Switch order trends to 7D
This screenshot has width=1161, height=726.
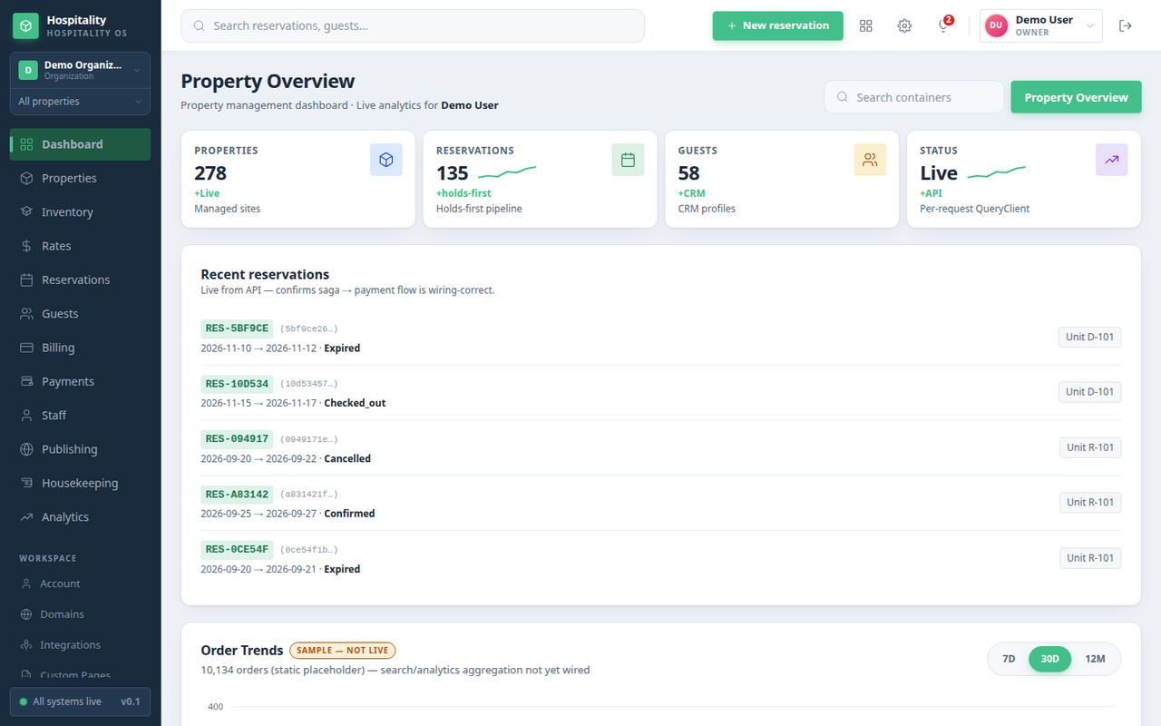click(1009, 659)
